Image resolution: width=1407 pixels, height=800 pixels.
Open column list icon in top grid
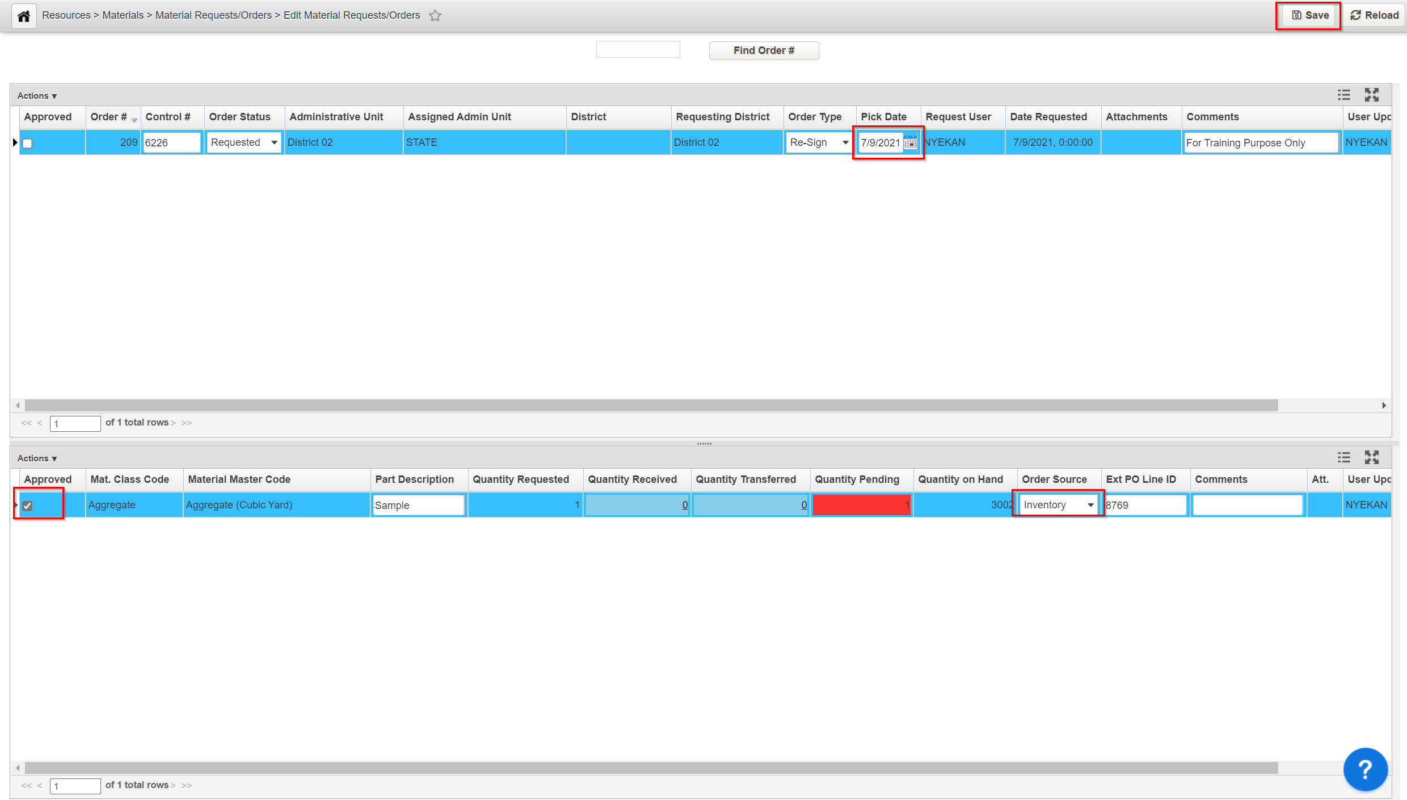pyautogui.click(x=1343, y=95)
